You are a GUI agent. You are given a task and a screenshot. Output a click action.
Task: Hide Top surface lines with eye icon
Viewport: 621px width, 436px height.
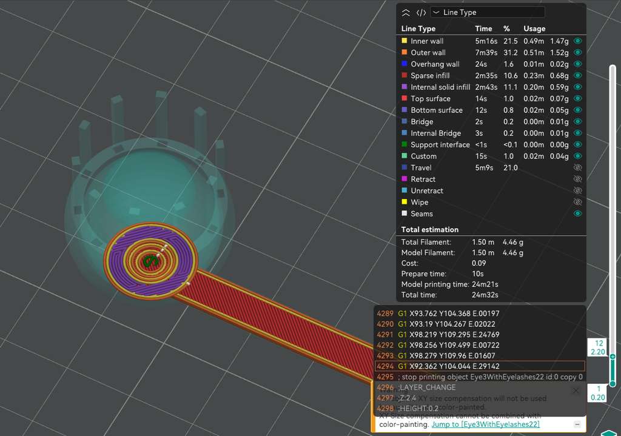point(577,98)
